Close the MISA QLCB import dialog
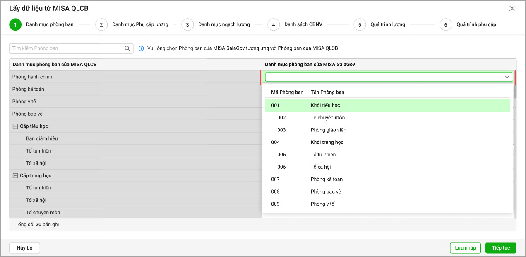The width and height of the screenshot is (526, 257). click(x=512, y=8)
